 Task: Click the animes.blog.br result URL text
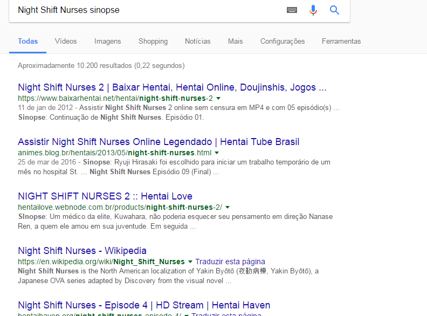(x=115, y=153)
